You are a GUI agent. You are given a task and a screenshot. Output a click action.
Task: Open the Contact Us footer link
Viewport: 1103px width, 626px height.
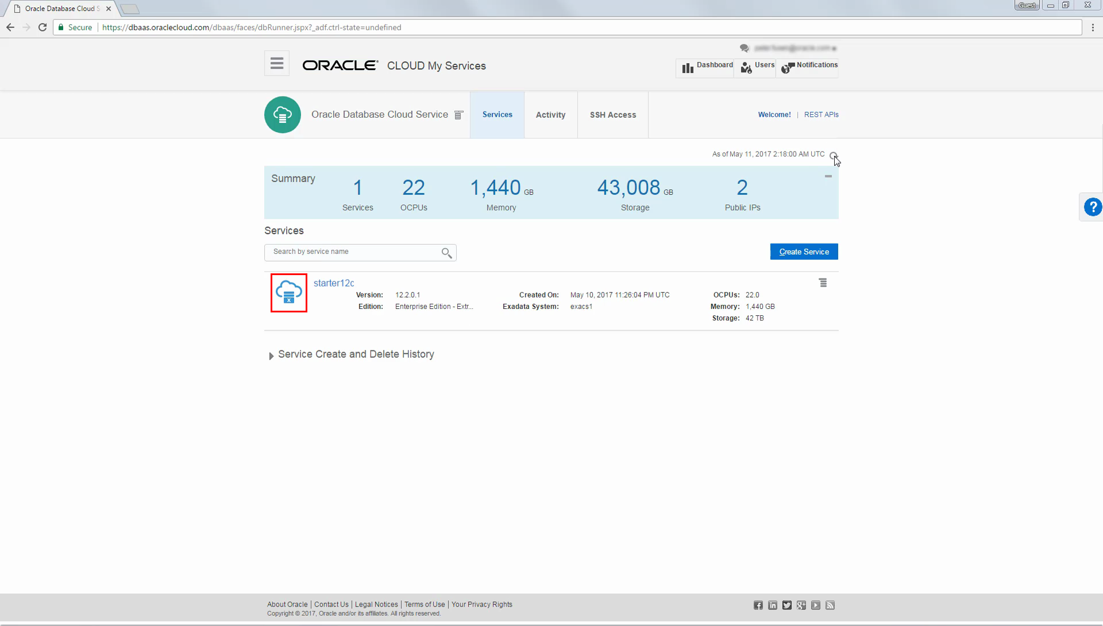click(331, 605)
